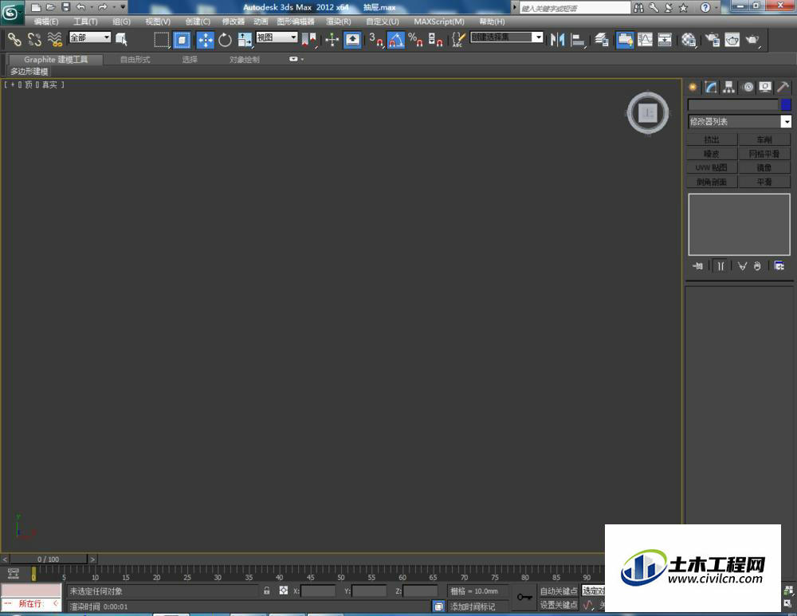Click the Save File floppy icon

[66, 7]
